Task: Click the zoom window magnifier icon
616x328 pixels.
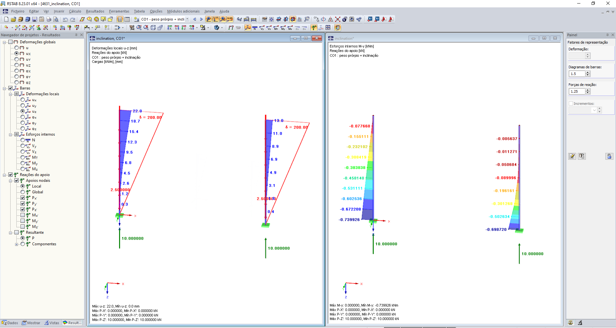Action: [x=139, y=28]
